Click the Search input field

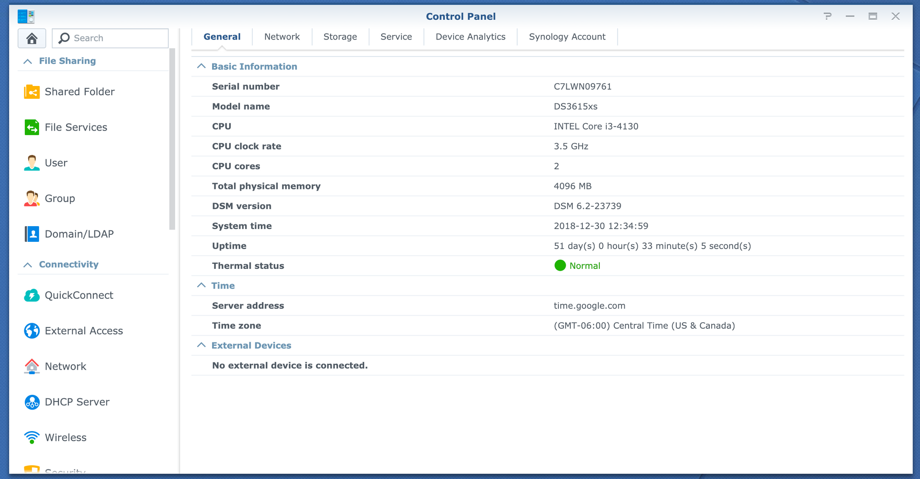pos(110,38)
